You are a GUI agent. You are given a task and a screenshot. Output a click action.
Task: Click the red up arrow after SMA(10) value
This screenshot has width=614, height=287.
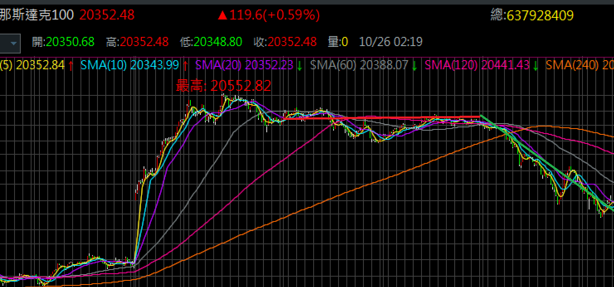tap(185, 65)
